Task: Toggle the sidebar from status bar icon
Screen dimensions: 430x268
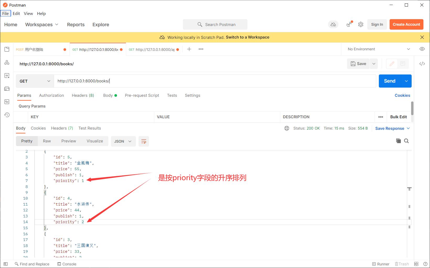Action: (6, 264)
